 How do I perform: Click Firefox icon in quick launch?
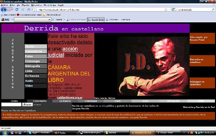pyautogui.click(x=16, y=133)
